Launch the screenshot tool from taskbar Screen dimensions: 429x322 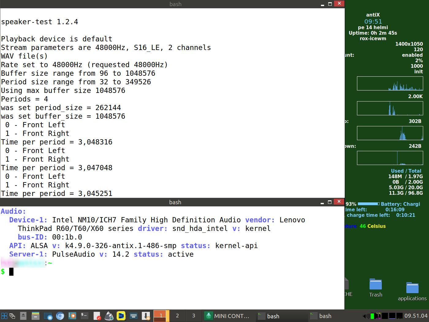48,316
